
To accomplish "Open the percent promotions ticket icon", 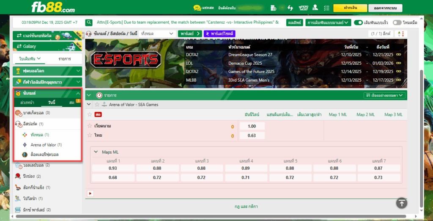I will (304, 8).
